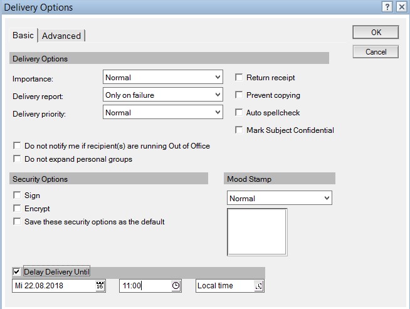The width and height of the screenshot is (410, 309).
Task: Tick the Encrypt checkbox
Action: [17, 209]
